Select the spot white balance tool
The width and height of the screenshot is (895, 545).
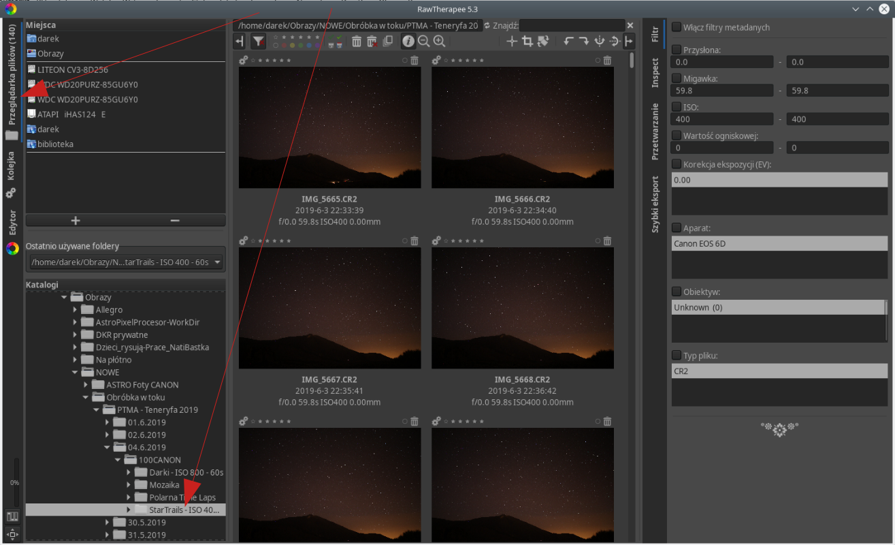(512, 42)
